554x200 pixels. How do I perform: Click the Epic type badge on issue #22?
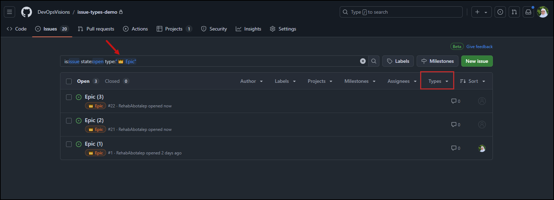96,106
